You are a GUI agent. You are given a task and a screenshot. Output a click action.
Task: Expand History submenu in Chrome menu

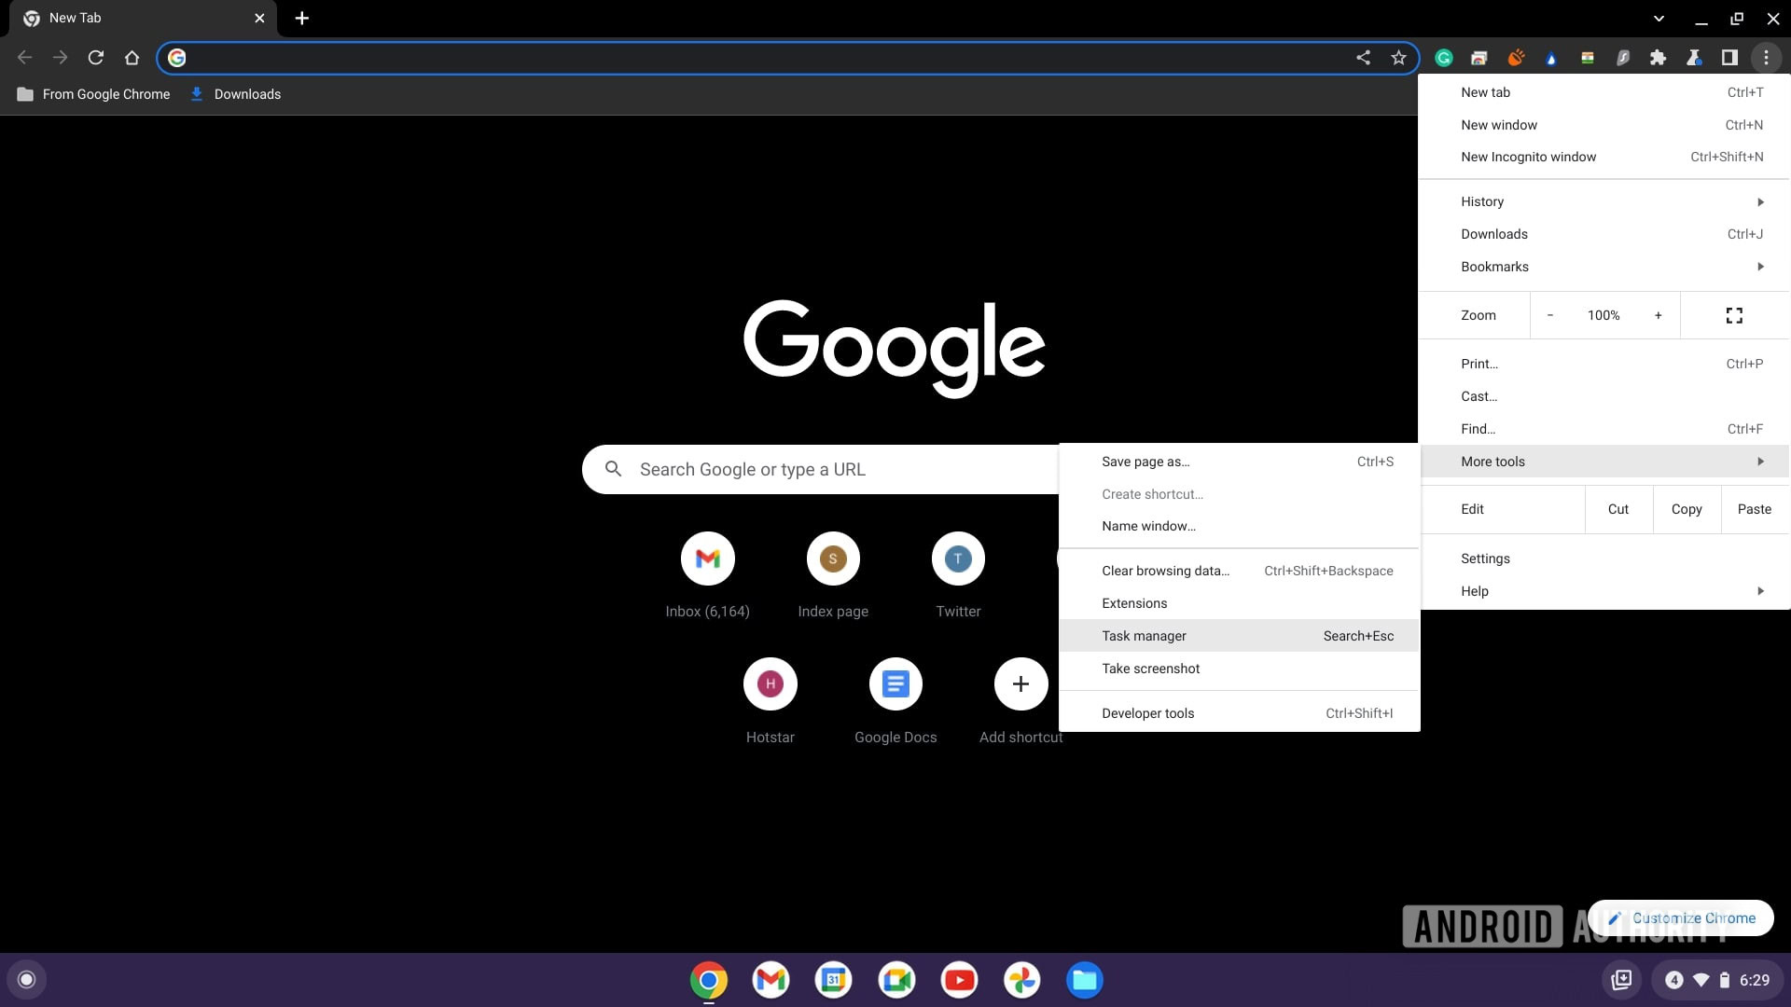pyautogui.click(x=1761, y=201)
